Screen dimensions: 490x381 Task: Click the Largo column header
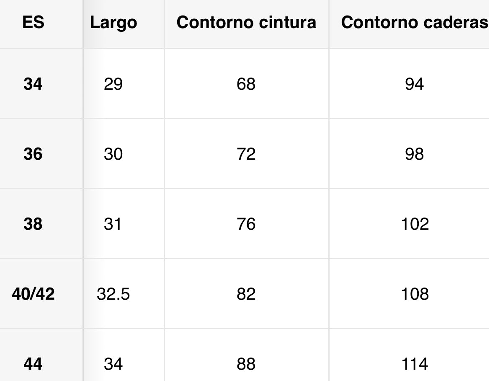pos(113,23)
